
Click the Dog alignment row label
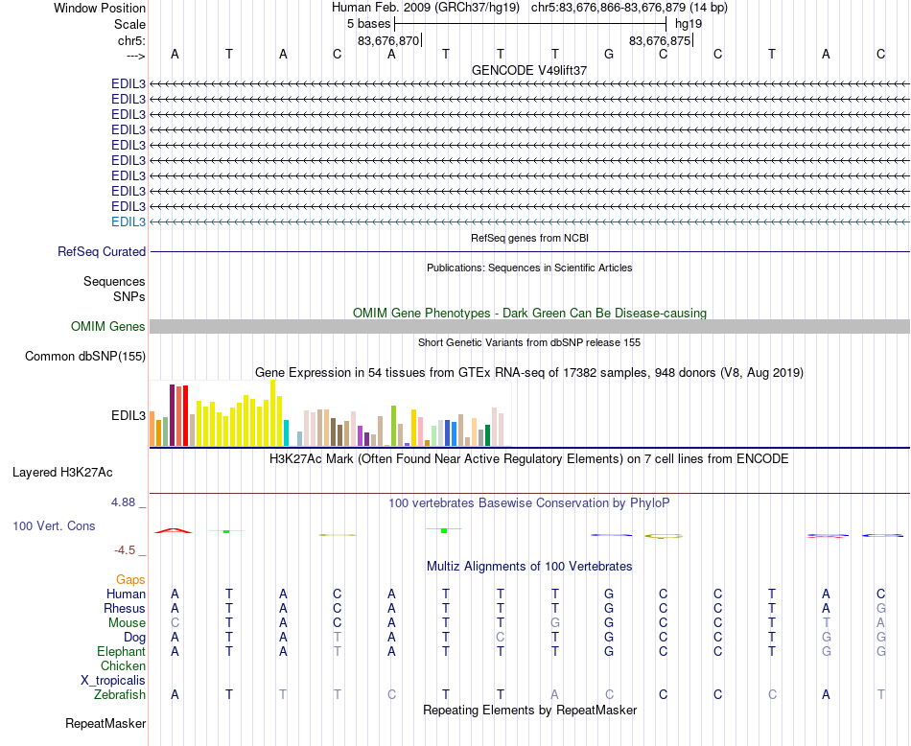(x=135, y=638)
